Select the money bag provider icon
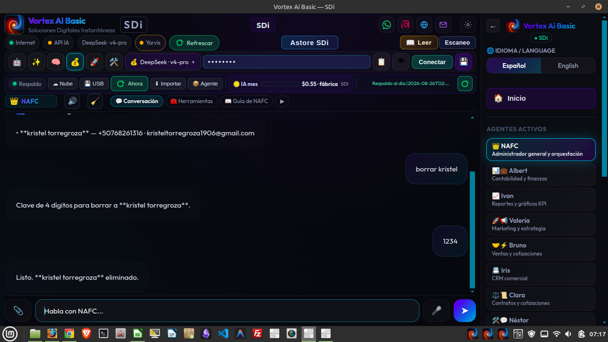The height and width of the screenshot is (342, 608). pyautogui.click(x=75, y=62)
